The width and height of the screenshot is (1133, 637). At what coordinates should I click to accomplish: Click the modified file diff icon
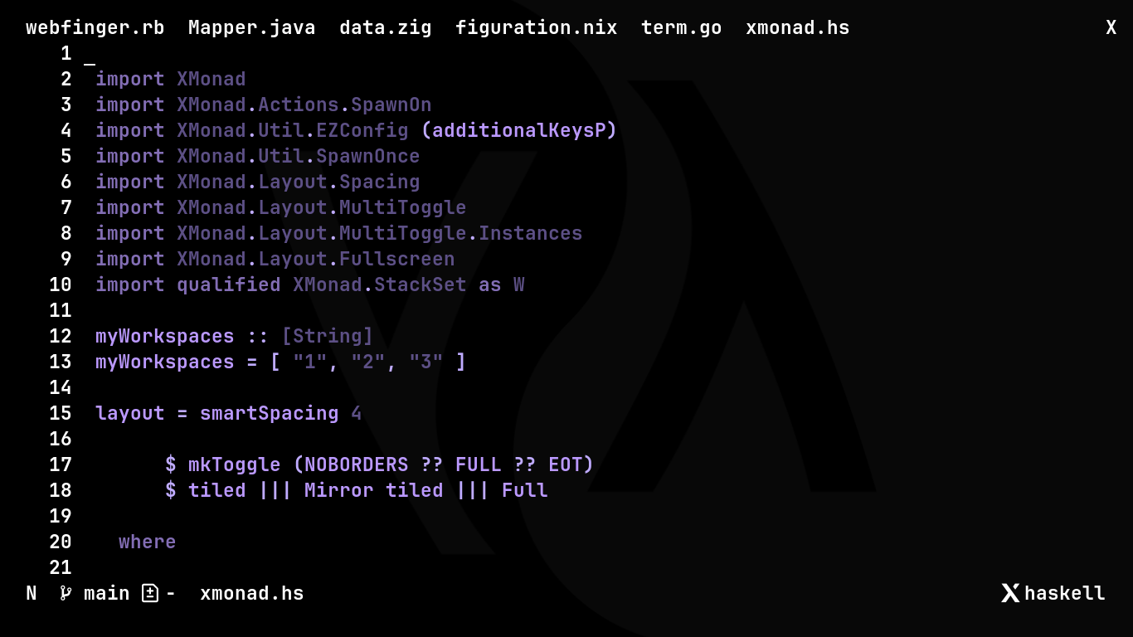pos(149,593)
